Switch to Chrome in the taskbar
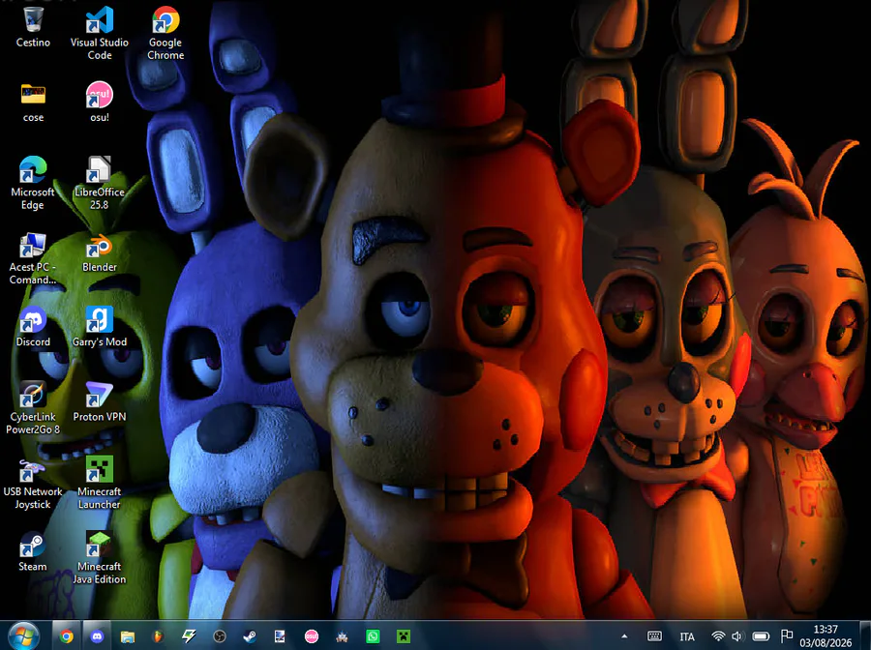871x650 pixels. coord(67,636)
